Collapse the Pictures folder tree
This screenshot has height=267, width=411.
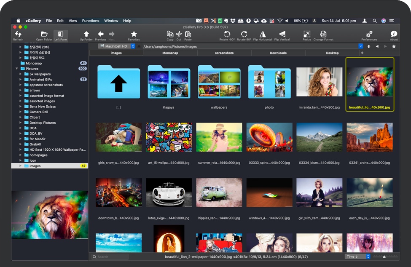(17, 69)
